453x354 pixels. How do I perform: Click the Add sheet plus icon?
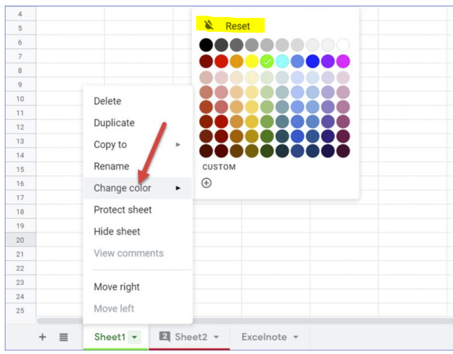tap(42, 337)
